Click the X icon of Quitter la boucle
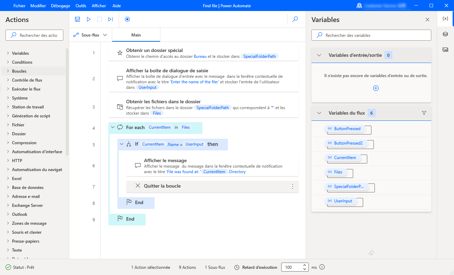 pyautogui.click(x=138, y=186)
